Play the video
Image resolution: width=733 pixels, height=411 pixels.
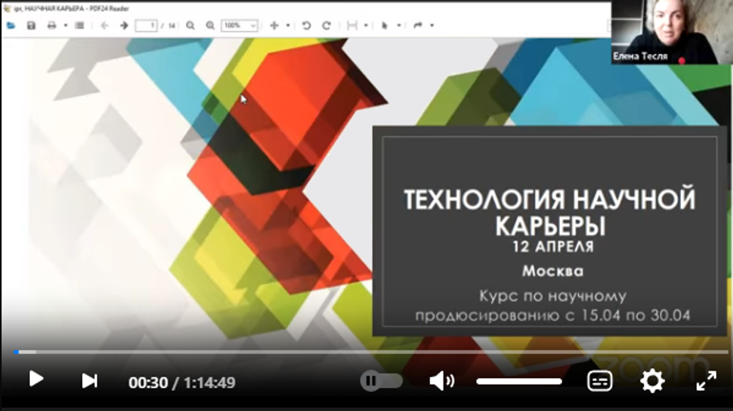[x=36, y=379]
